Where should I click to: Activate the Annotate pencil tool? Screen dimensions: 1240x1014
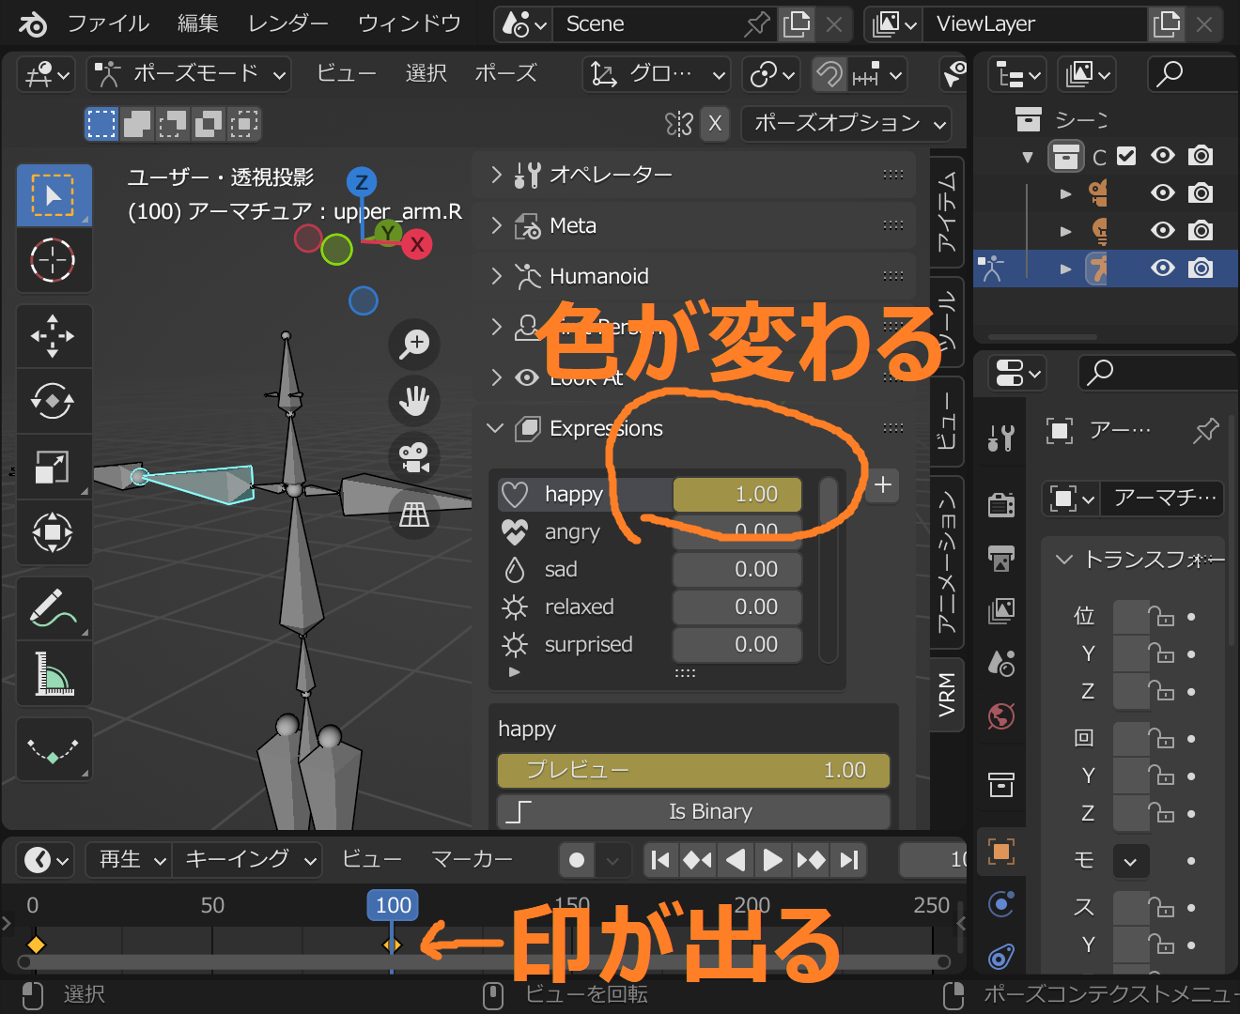point(54,608)
